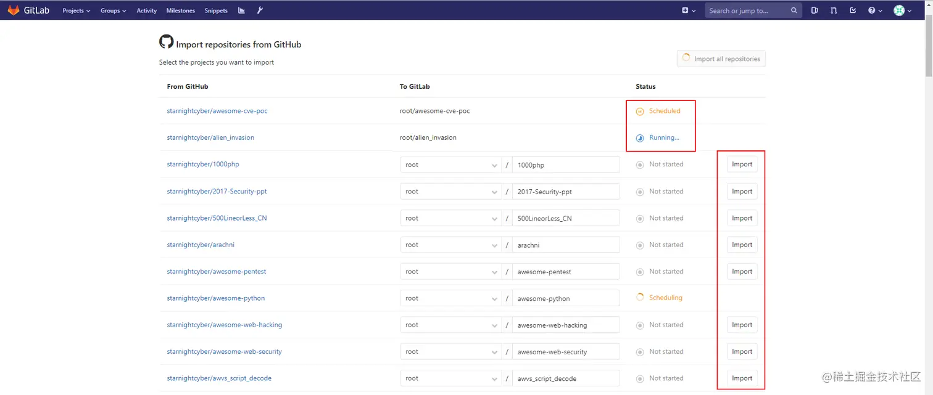Click the GitHub octocat icon in heading
The height and width of the screenshot is (395, 933).
(166, 42)
